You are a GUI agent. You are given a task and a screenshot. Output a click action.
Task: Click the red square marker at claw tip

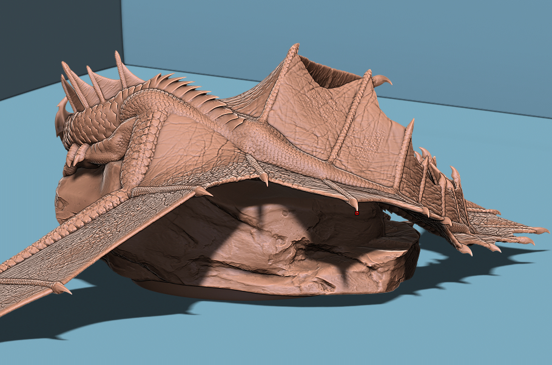(x=357, y=213)
